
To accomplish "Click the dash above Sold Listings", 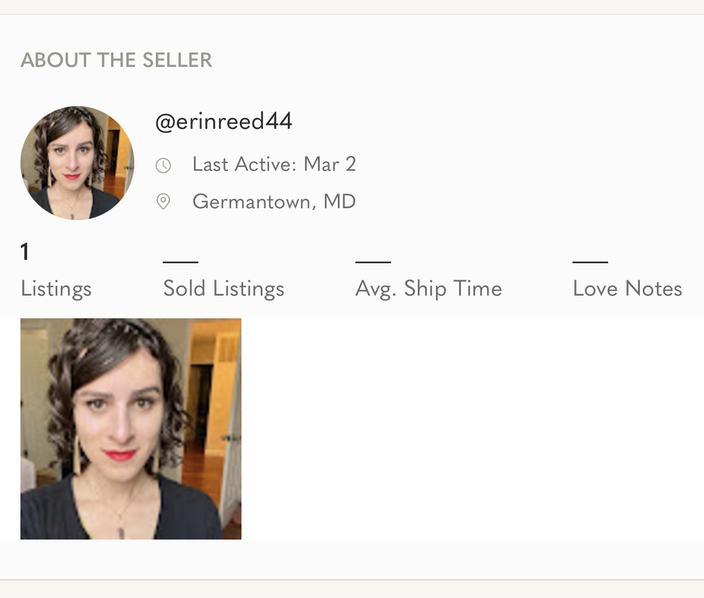I will pyautogui.click(x=180, y=262).
